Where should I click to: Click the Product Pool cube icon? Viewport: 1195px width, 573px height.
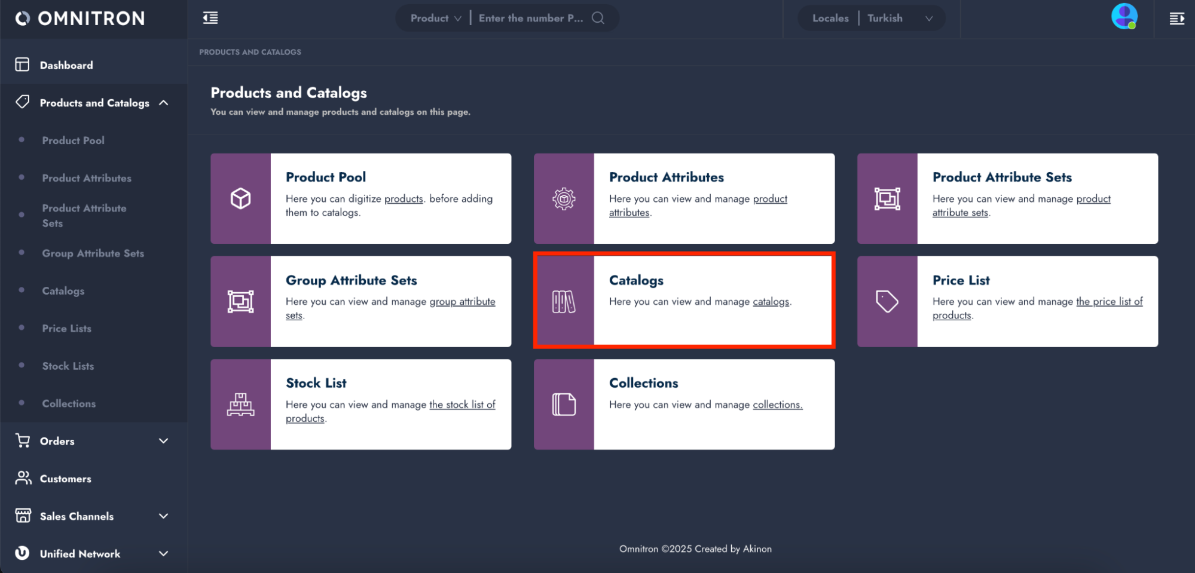point(240,198)
